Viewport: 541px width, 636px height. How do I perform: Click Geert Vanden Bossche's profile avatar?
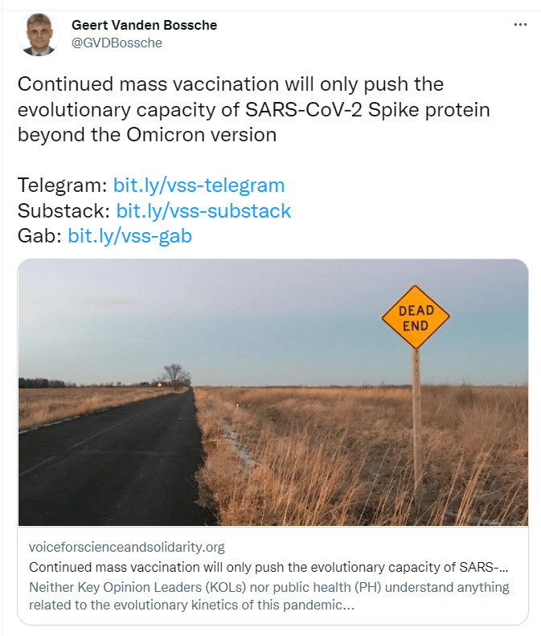coord(39,35)
